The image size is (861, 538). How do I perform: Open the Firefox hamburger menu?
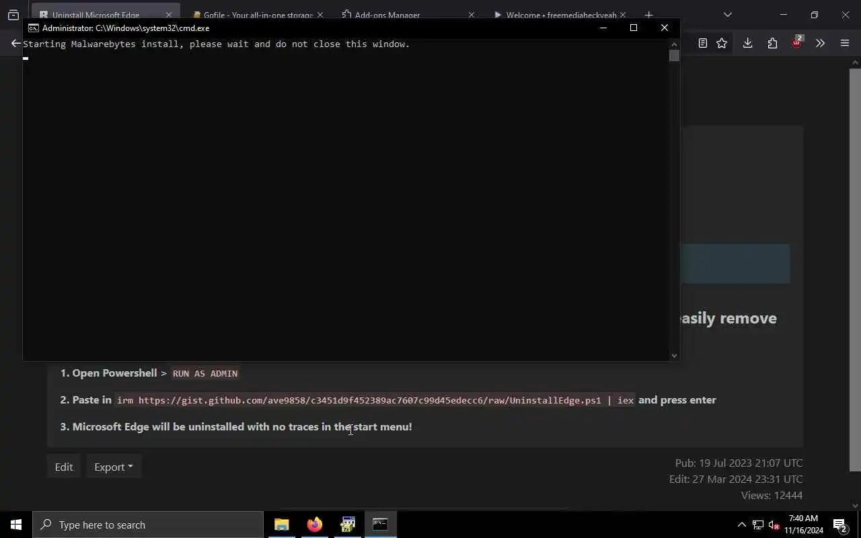[845, 43]
